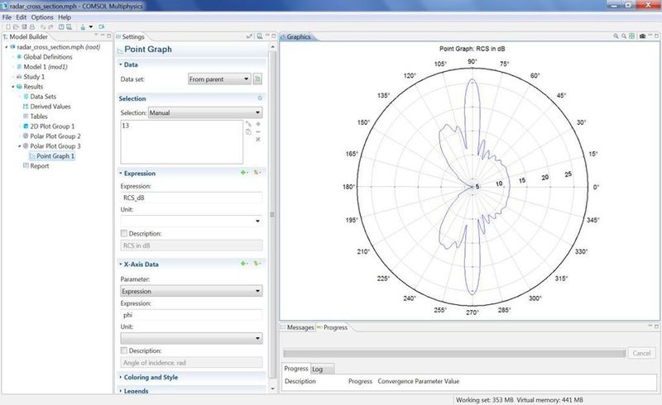662x405 pixels.
Task: Select the Progress sub-tab beside Log
Action: tap(296, 369)
